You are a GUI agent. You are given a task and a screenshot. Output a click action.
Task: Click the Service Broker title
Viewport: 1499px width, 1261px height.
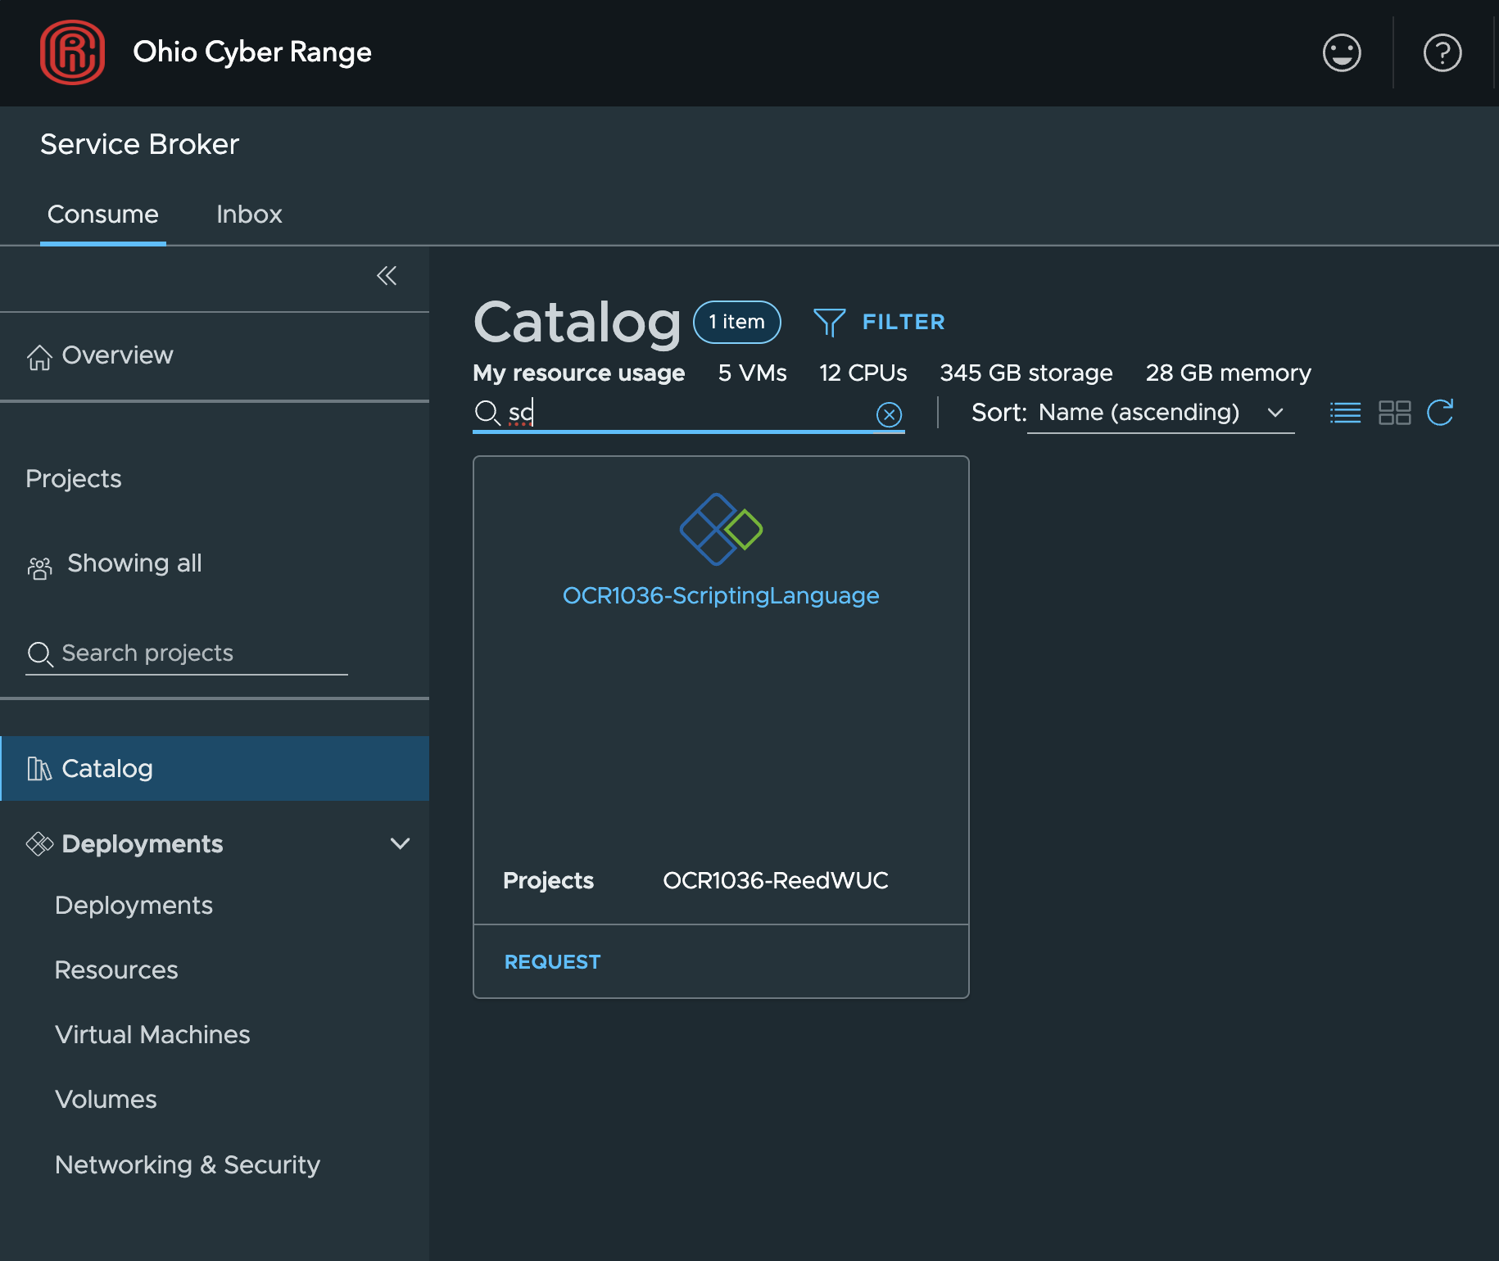[139, 145]
